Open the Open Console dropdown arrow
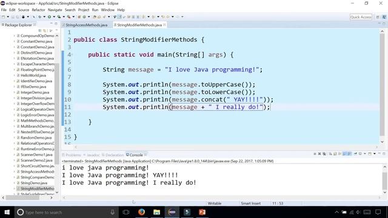This screenshot has width=388, height=218. click(x=375, y=154)
